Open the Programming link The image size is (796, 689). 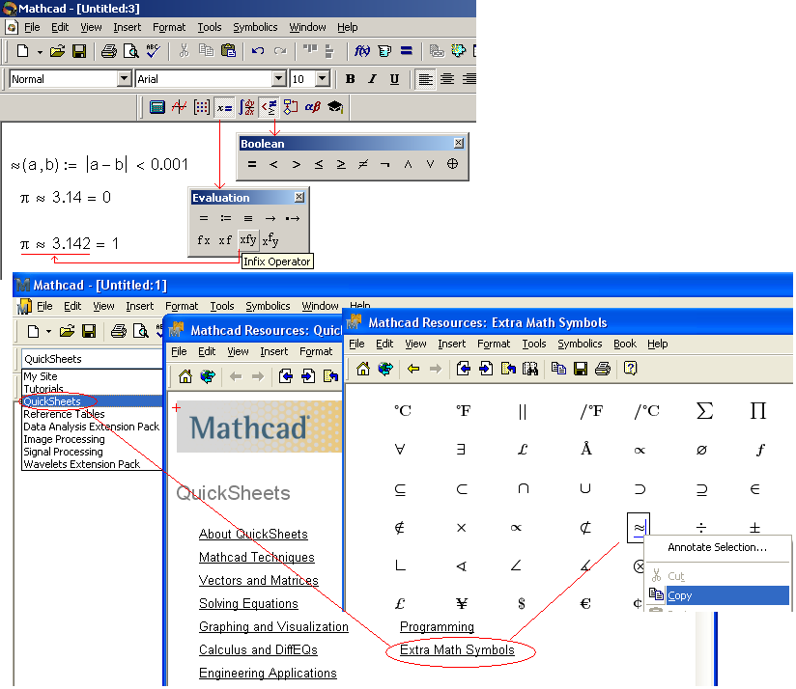437,626
